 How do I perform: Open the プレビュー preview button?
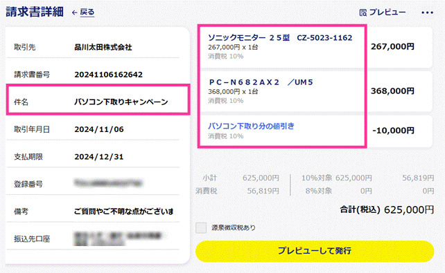(383, 12)
